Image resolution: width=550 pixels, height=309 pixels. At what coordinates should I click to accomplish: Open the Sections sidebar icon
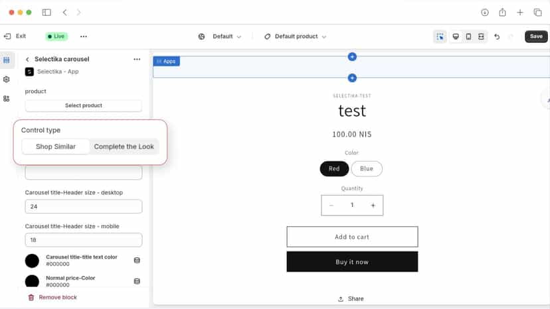click(x=7, y=60)
